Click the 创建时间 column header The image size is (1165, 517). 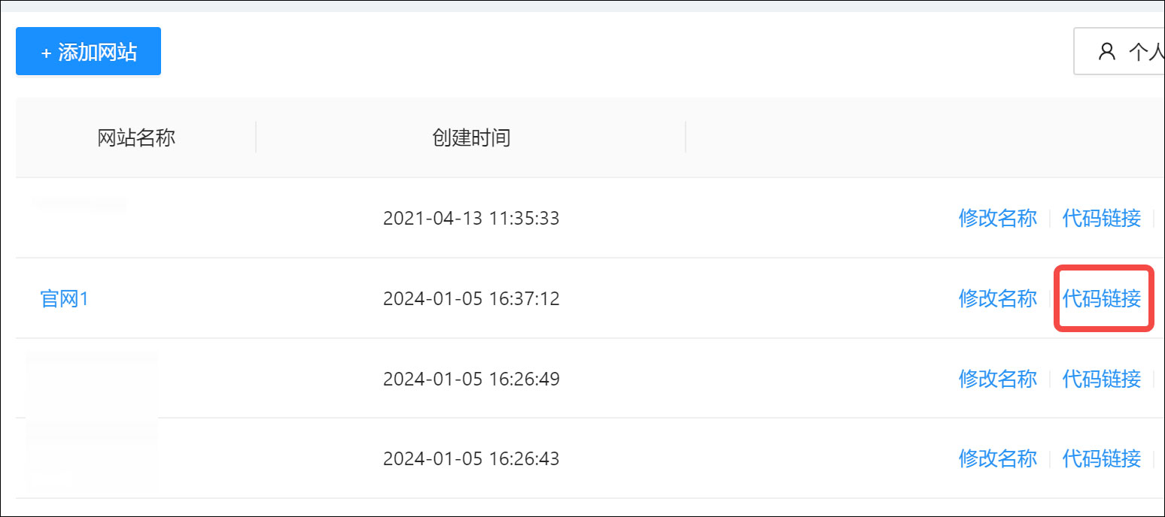471,138
